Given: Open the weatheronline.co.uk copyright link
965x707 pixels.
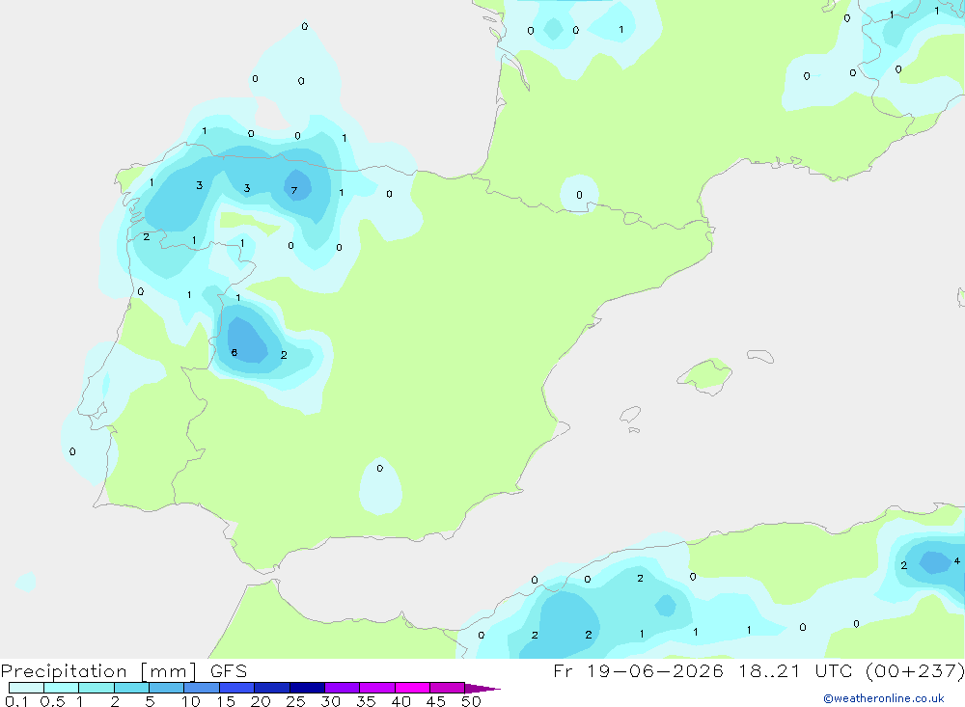Looking at the screenshot, I should tap(884, 698).
